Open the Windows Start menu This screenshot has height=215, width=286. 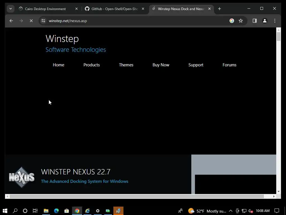(5, 211)
